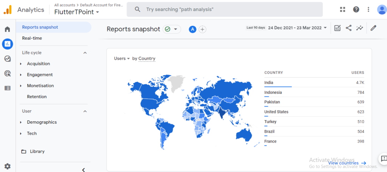Open the Users metric dropdown
Screen dimensions: 387x172
[122, 59]
